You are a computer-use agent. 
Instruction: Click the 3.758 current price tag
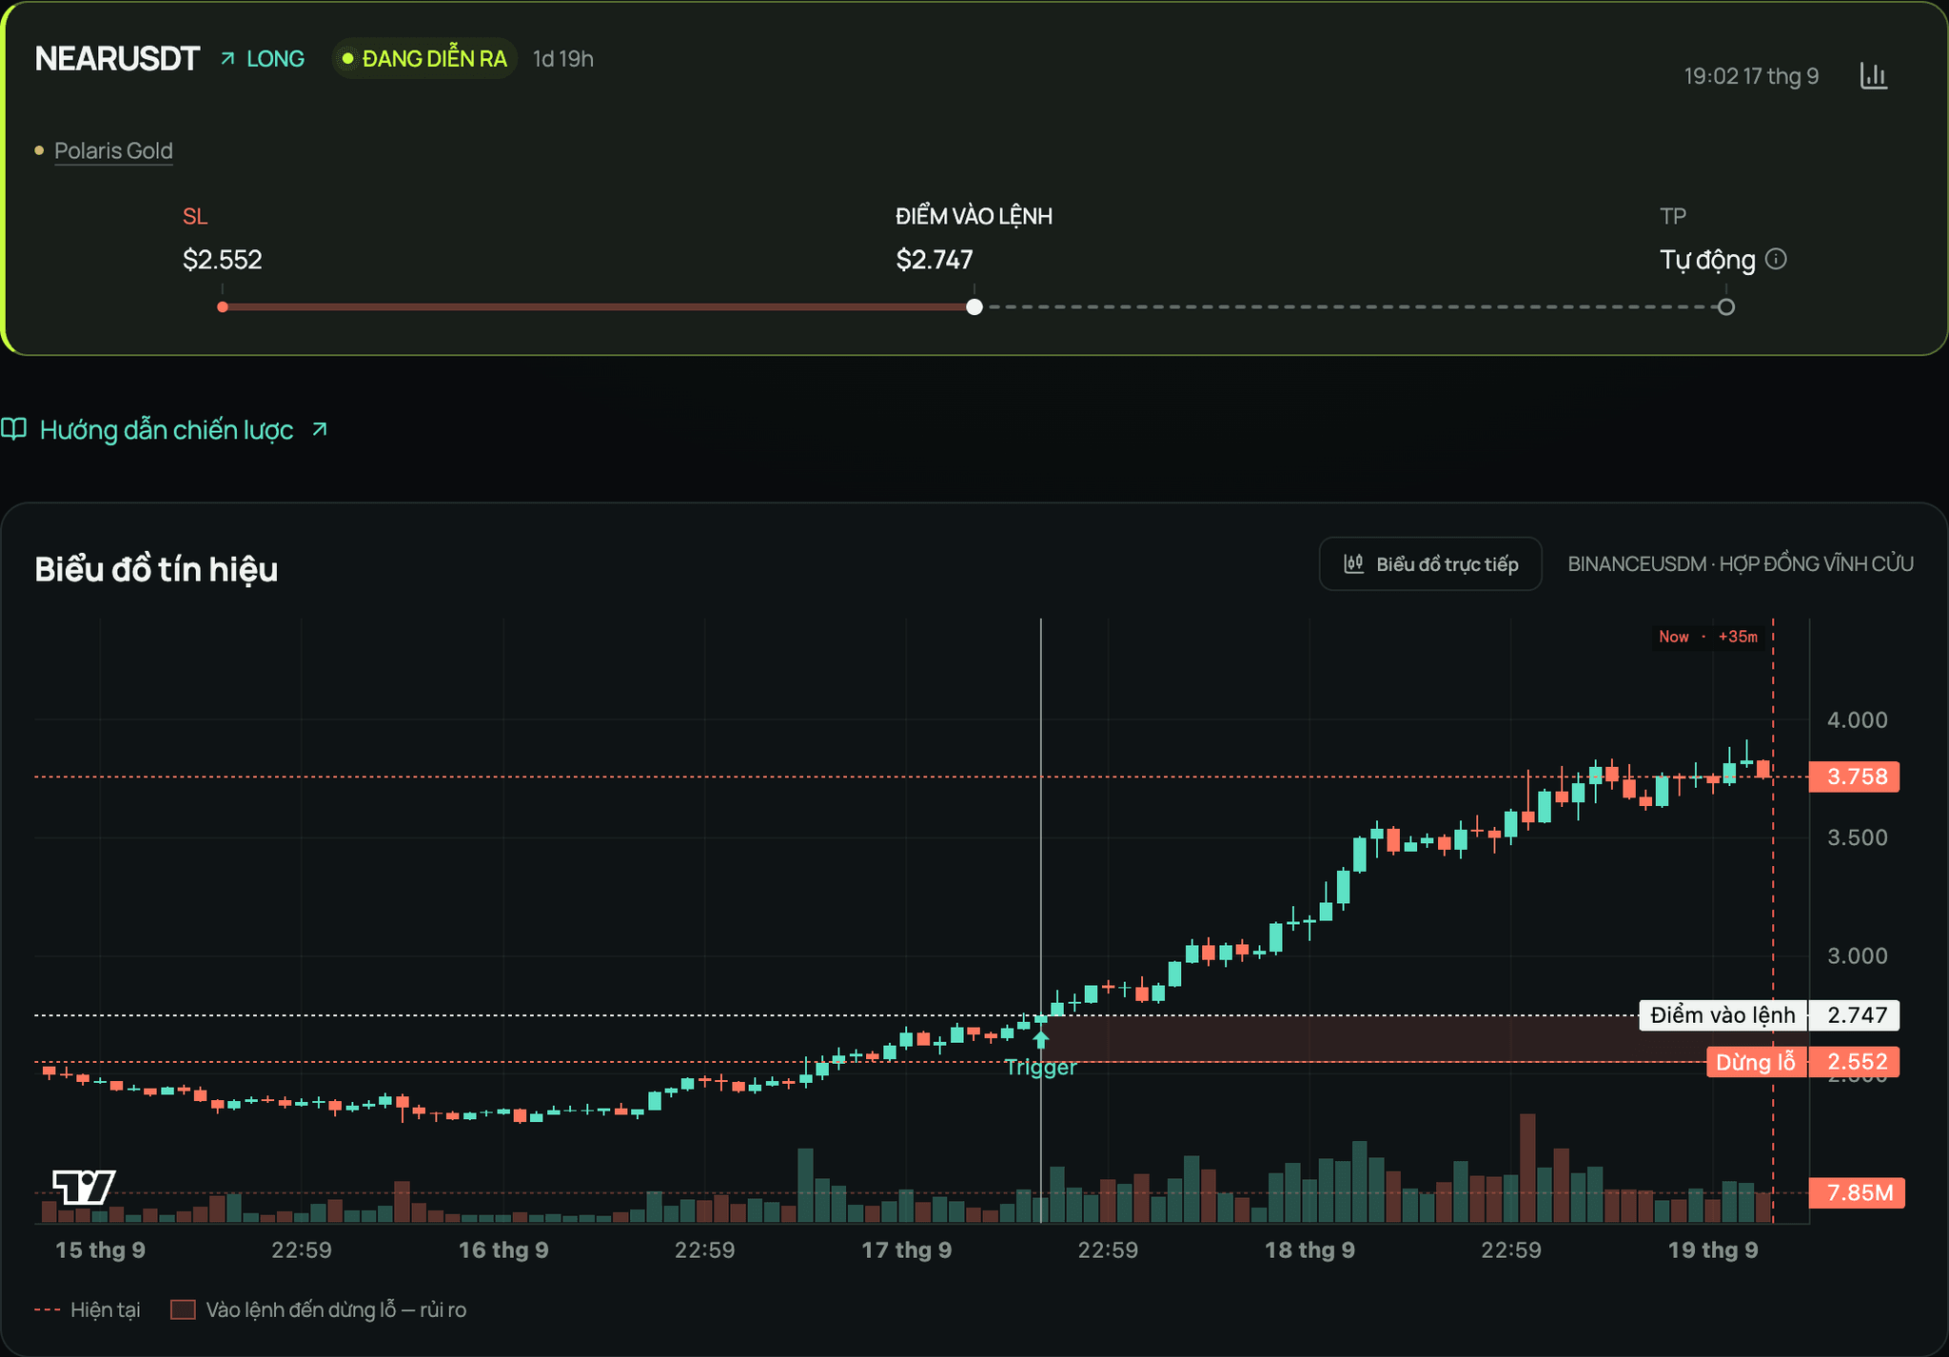point(1855,777)
